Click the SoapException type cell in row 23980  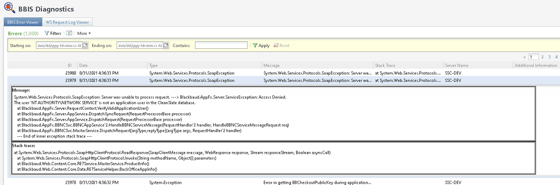coord(192,73)
